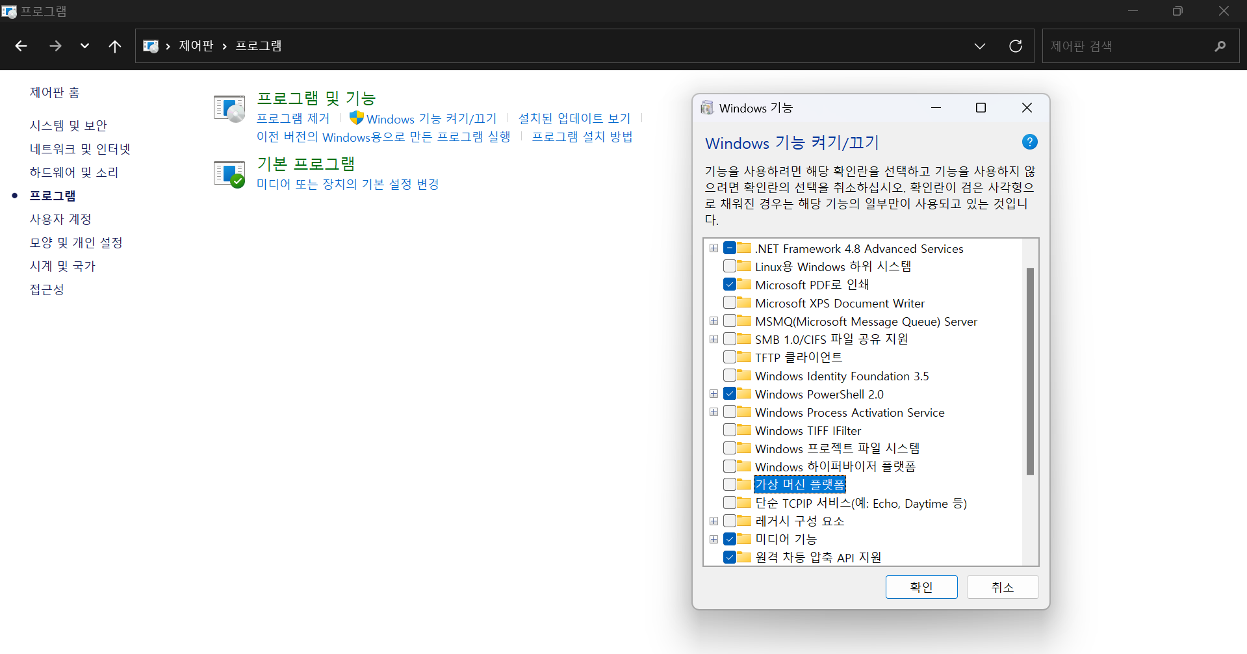Refresh the Control Panel view

[x=1016, y=46]
